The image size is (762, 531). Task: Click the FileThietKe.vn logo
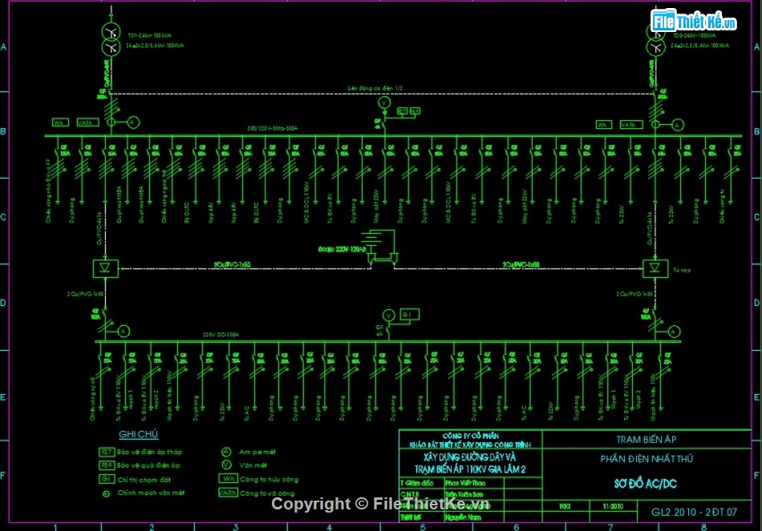tap(694, 22)
